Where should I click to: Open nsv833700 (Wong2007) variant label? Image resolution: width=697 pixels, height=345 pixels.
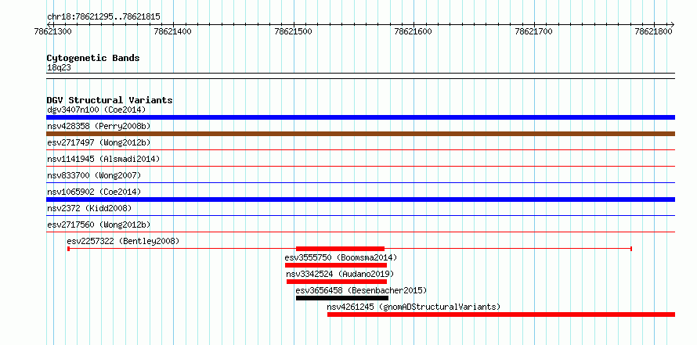tap(94, 175)
